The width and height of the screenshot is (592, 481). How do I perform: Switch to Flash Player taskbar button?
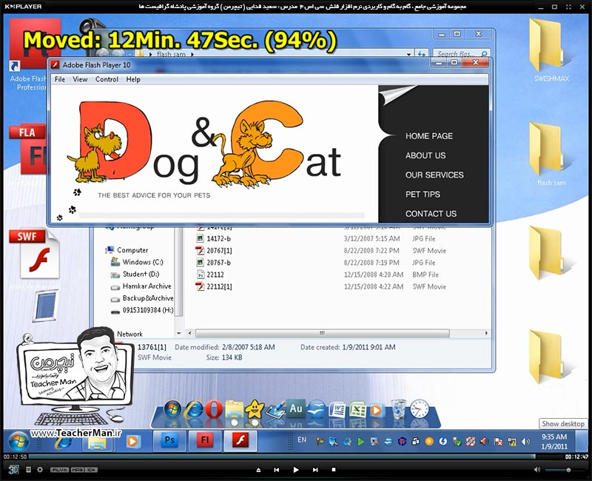(x=240, y=440)
